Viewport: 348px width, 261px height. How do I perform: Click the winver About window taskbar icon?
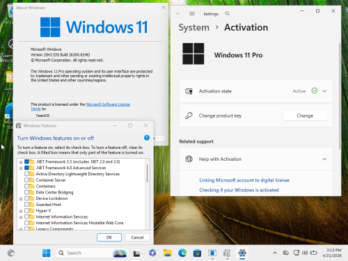tap(212, 253)
